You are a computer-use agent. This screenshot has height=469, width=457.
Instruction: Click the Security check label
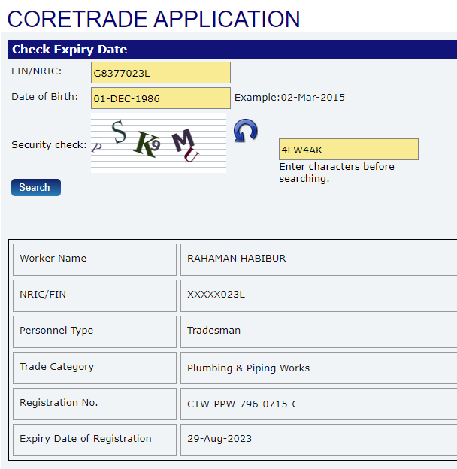[49, 144]
